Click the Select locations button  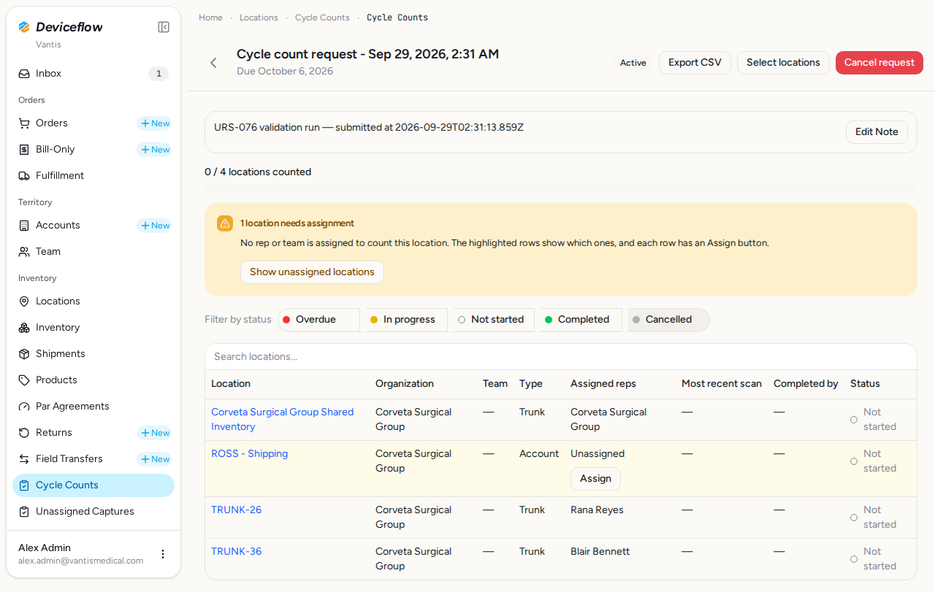(783, 63)
